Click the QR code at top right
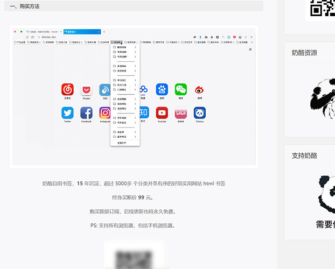Viewport: 335px width, 269px height. (322, 8)
